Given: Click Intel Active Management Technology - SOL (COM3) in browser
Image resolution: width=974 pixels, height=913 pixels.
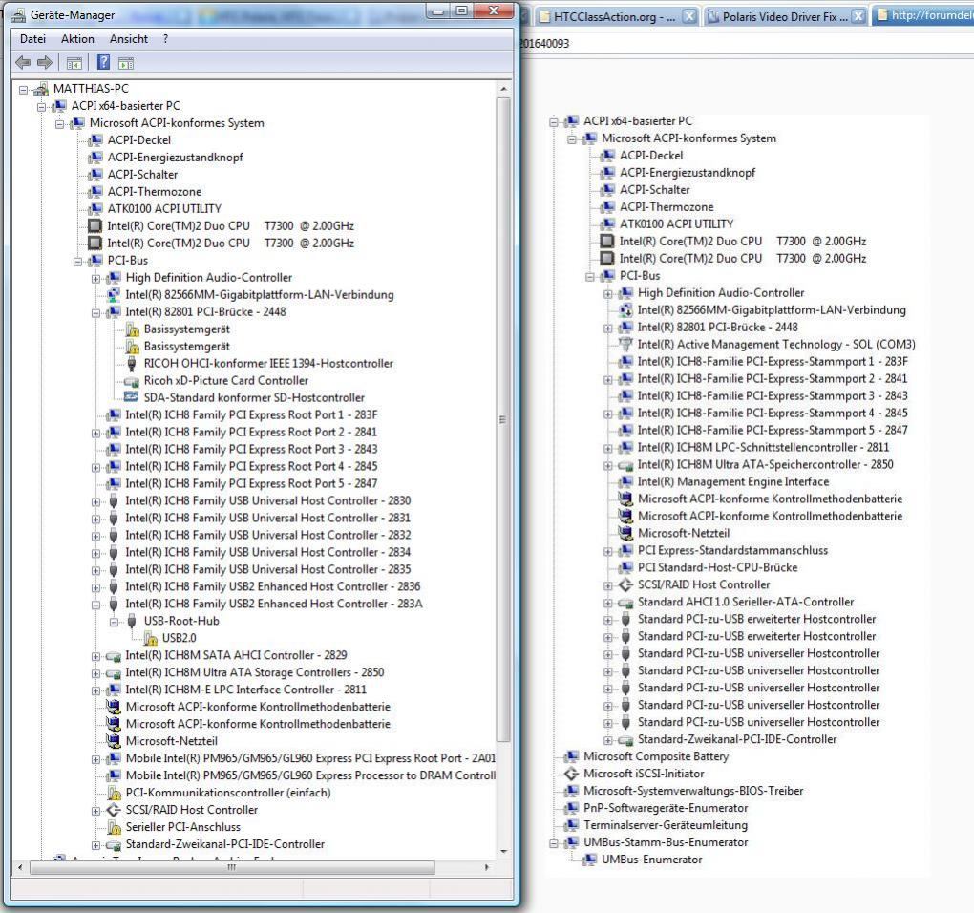Looking at the screenshot, I should click(x=776, y=344).
